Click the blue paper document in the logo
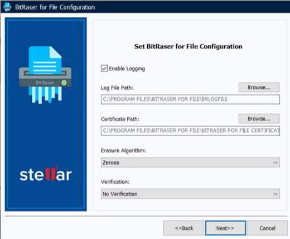This screenshot has width=290, height=239. (45, 60)
